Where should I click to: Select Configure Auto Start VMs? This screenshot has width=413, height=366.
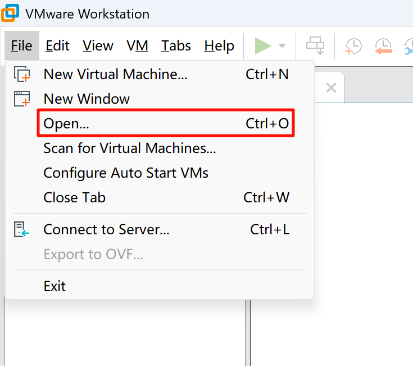pyautogui.click(x=160, y=173)
